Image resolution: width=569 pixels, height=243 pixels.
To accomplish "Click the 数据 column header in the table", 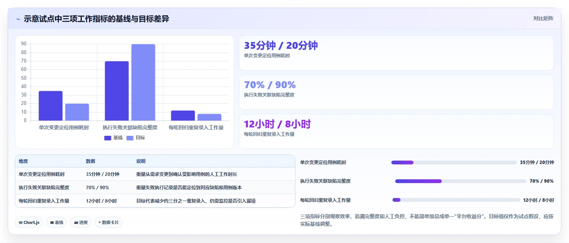I will (91, 161).
